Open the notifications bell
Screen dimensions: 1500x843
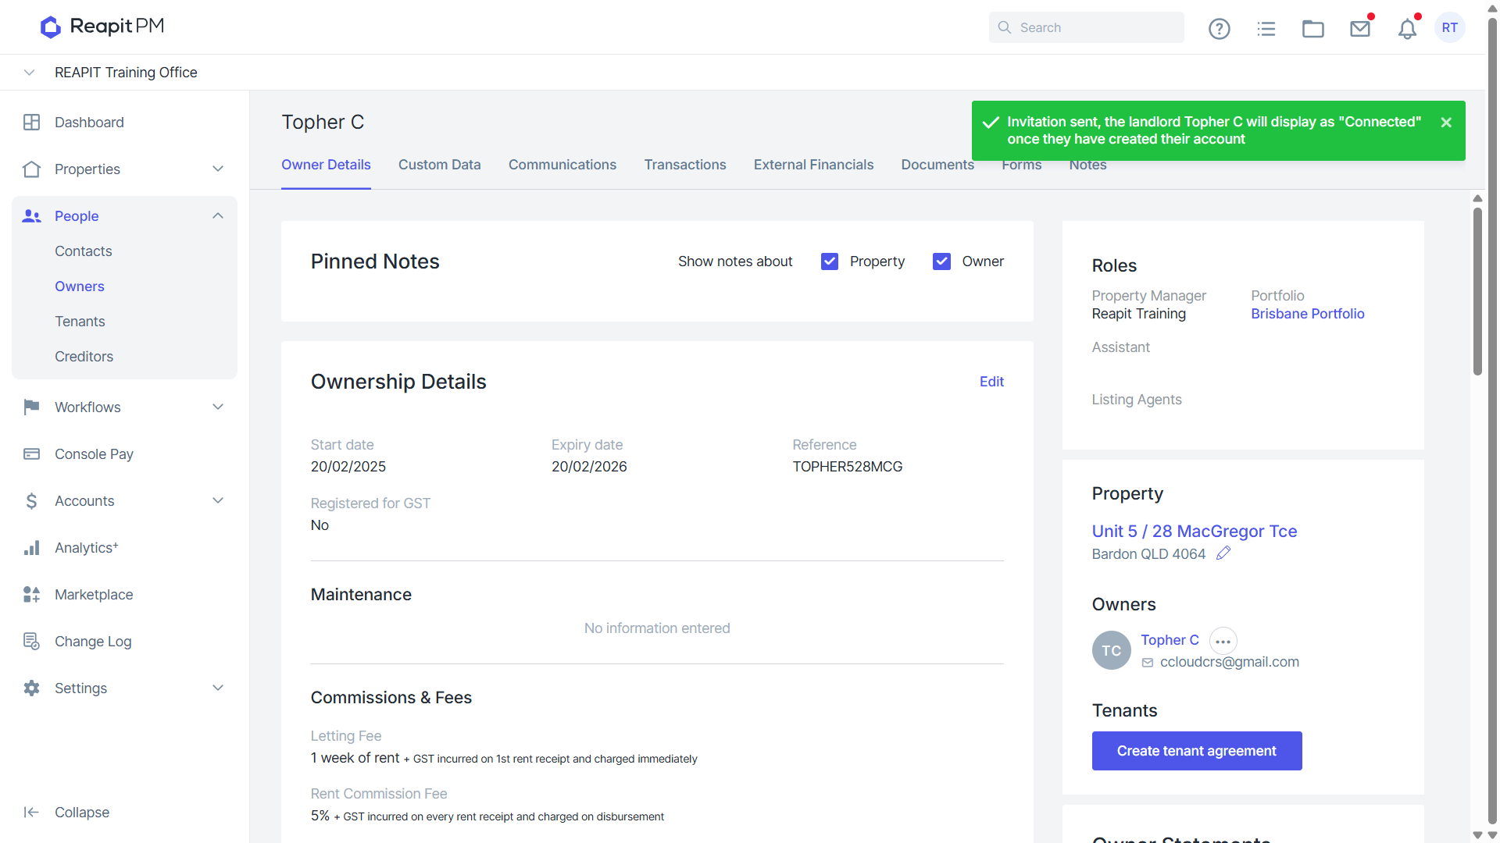1407,29
